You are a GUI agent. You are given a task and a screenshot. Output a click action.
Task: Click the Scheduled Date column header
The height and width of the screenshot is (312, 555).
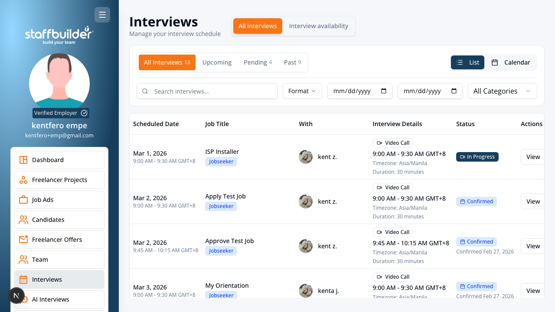coord(156,124)
